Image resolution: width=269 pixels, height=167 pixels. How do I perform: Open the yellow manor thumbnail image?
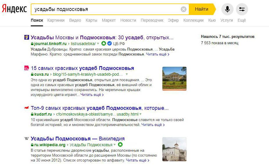(x=174, y=79)
